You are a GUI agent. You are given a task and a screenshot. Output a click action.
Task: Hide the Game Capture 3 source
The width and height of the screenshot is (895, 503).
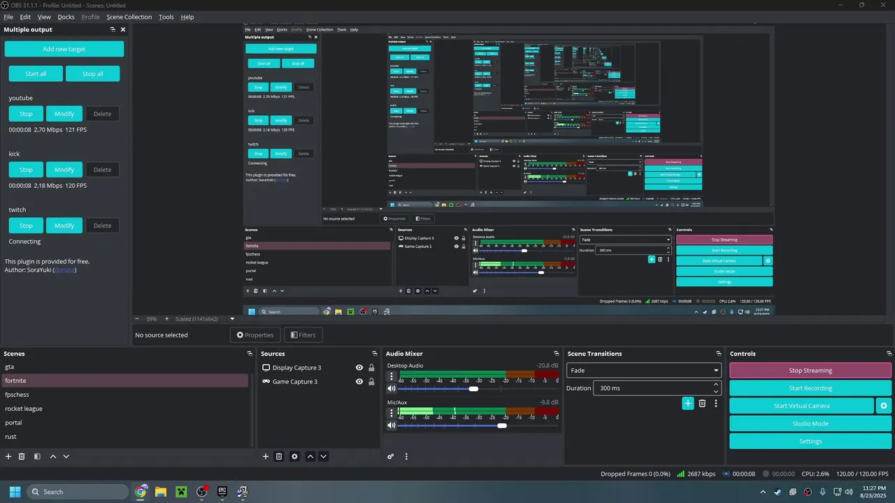(x=359, y=381)
